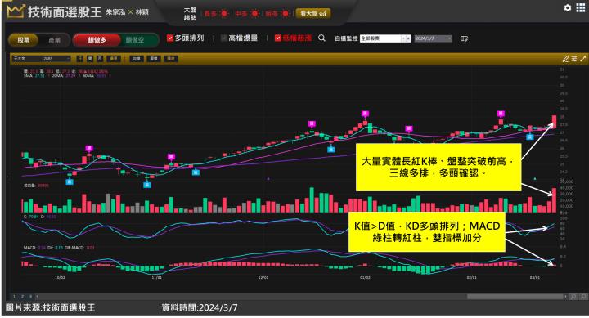Screen dimensions: 589x318
Task: Click the magnifier search icon beside filters
Action: pyautogui.click(x=321, y=38)
